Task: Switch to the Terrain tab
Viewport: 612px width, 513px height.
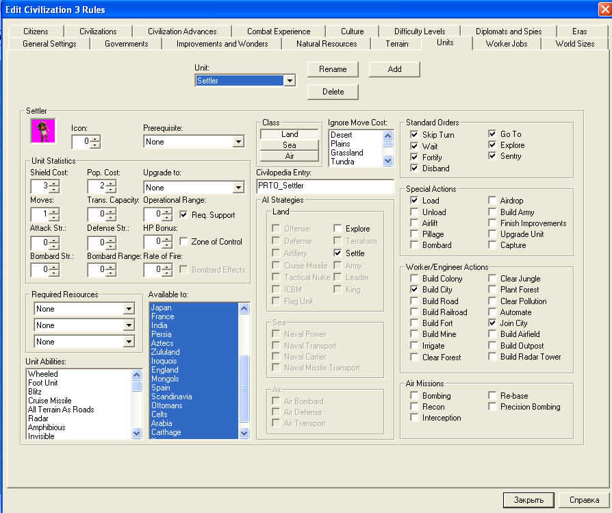Action: (396, 44)
